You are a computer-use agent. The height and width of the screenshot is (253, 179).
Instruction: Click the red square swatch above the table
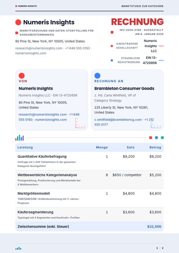[151, 137]
